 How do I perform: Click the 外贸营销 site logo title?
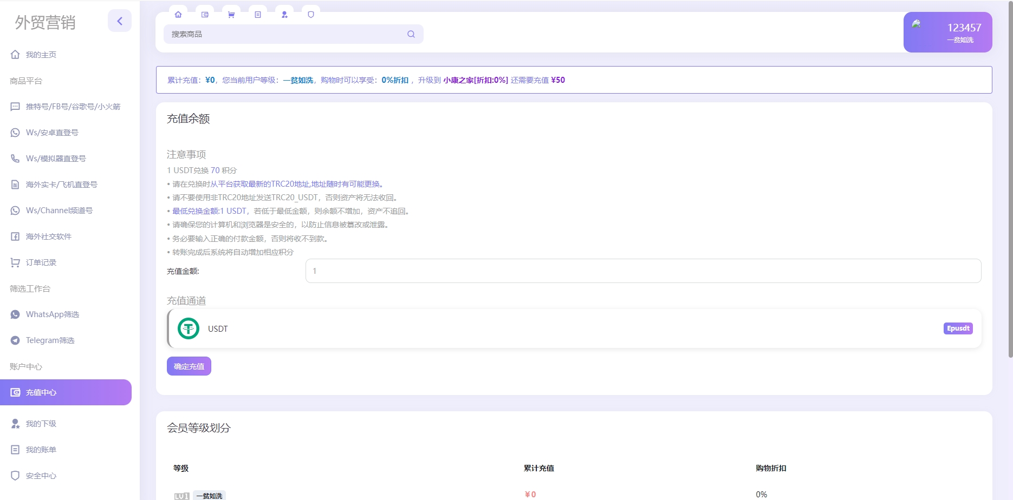[45, 22]
